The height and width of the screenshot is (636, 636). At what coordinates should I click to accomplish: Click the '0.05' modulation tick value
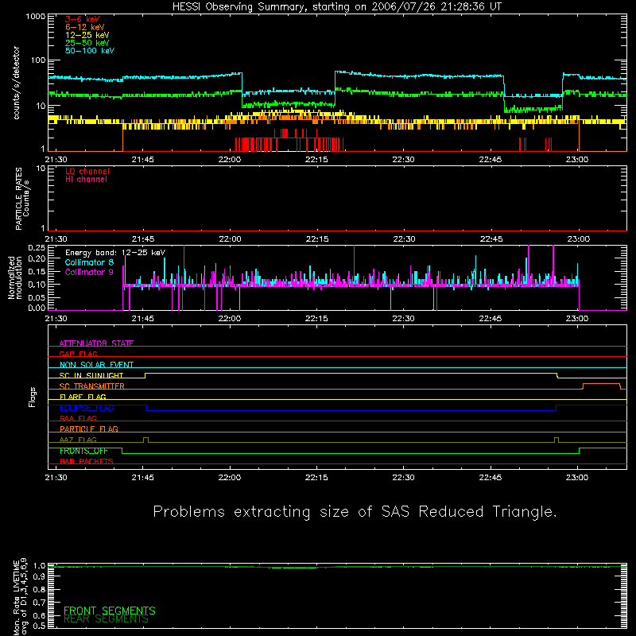pos(37,297)
